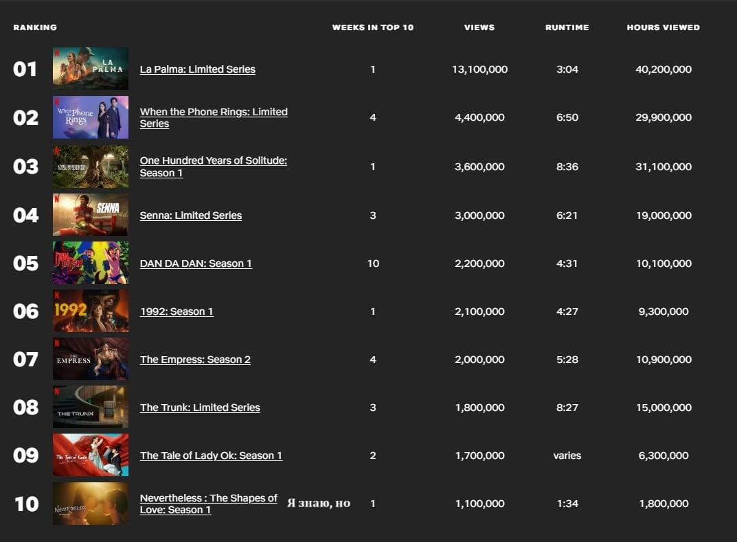Click rank number 10
The width and height of the screenshot is (737, 542).
(x=26, y=504)
